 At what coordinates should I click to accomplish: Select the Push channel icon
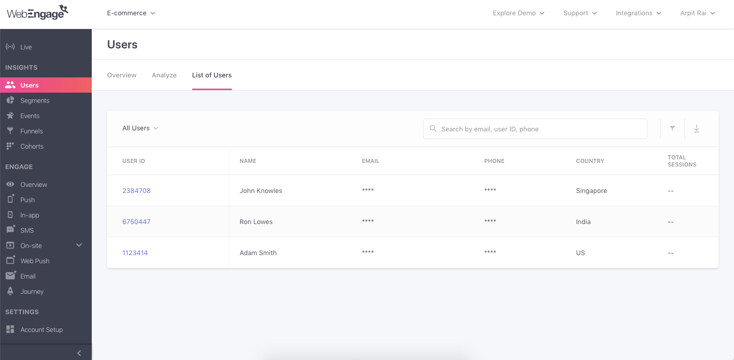pyautogui.click(x=10, y=200)
